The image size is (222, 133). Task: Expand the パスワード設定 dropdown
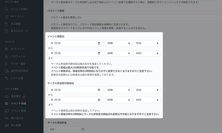pos(133,17)
